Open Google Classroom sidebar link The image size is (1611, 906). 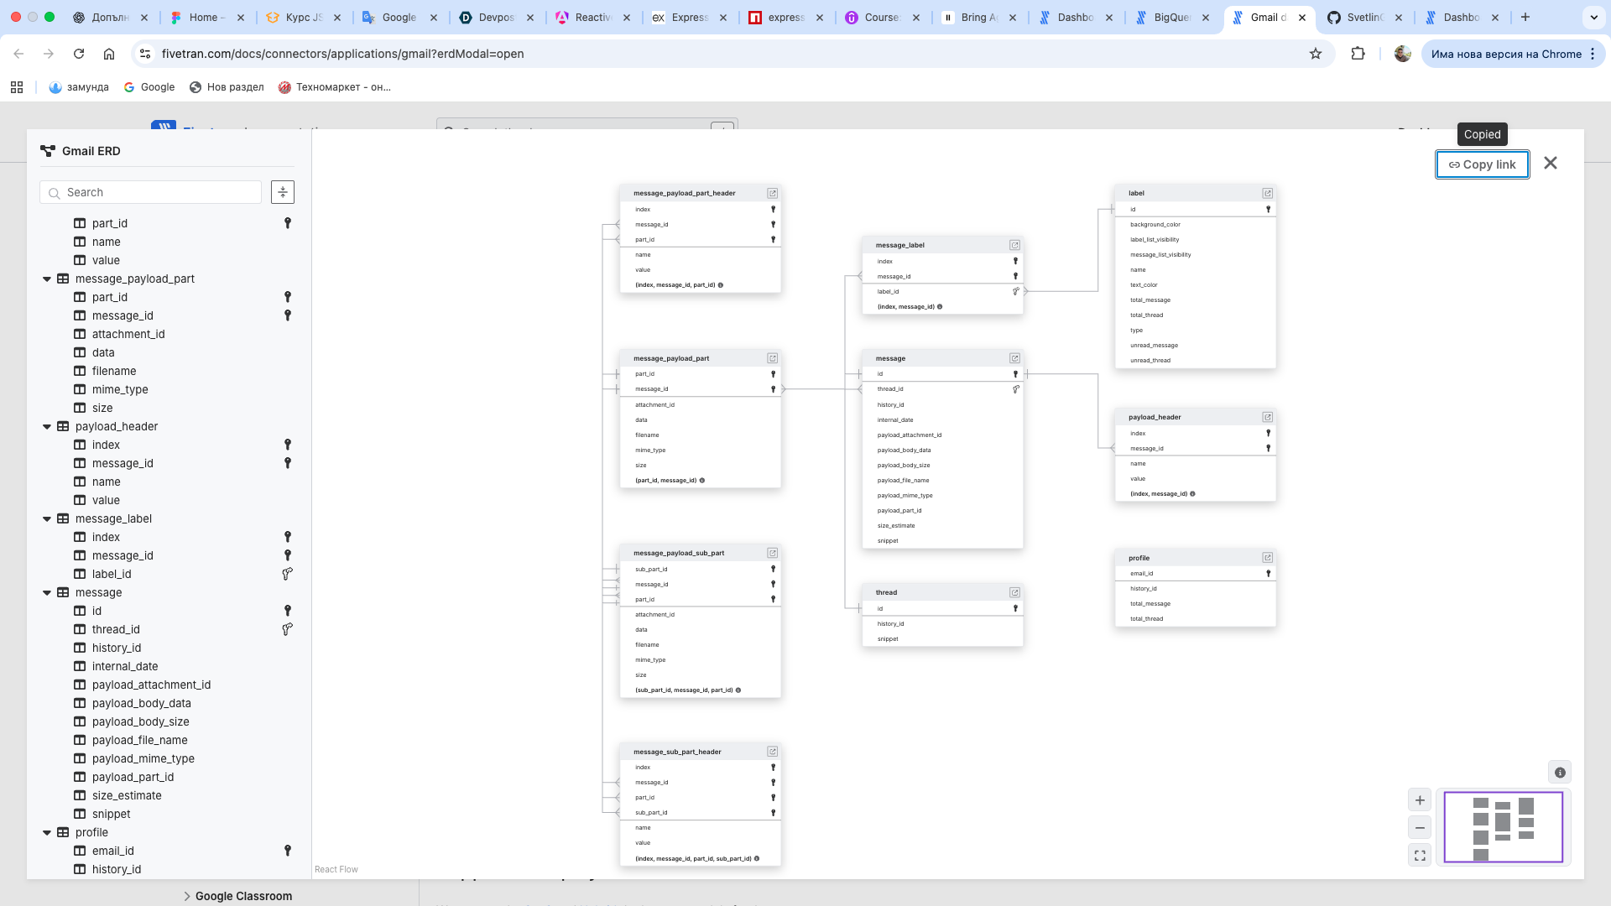(x=243, y=896)
